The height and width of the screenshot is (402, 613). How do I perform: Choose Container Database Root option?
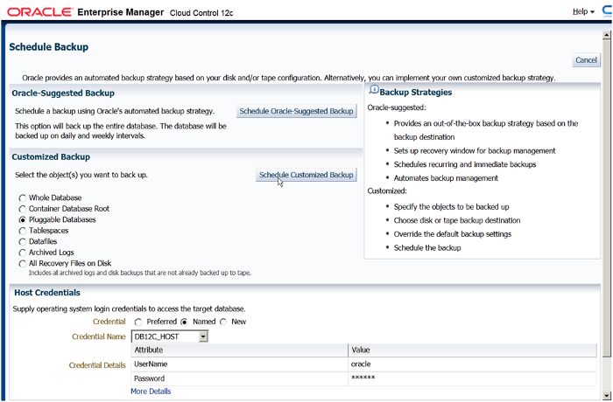coord(22,209)
